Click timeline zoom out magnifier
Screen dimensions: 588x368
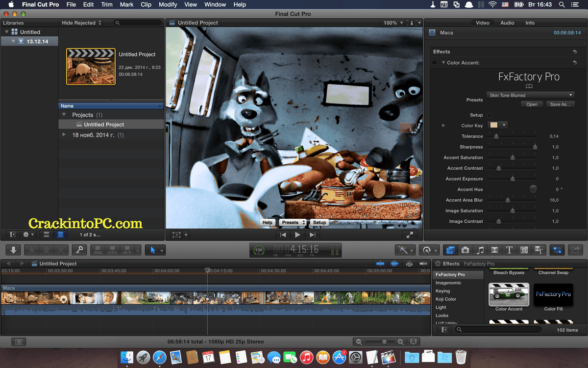tap(359, 342)
